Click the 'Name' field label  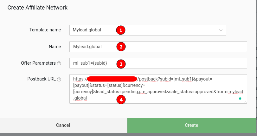[55, 47]
